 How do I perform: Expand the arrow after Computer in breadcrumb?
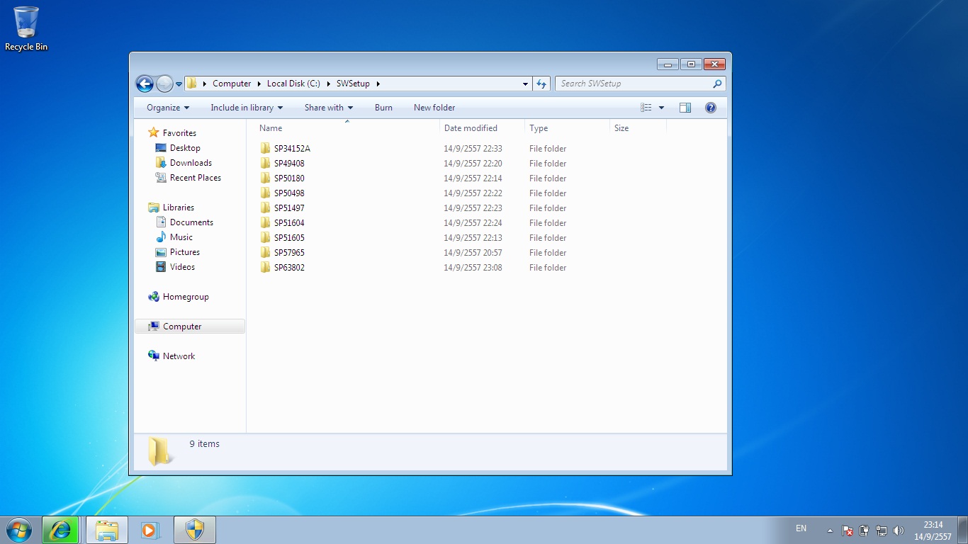coord(259,84)
